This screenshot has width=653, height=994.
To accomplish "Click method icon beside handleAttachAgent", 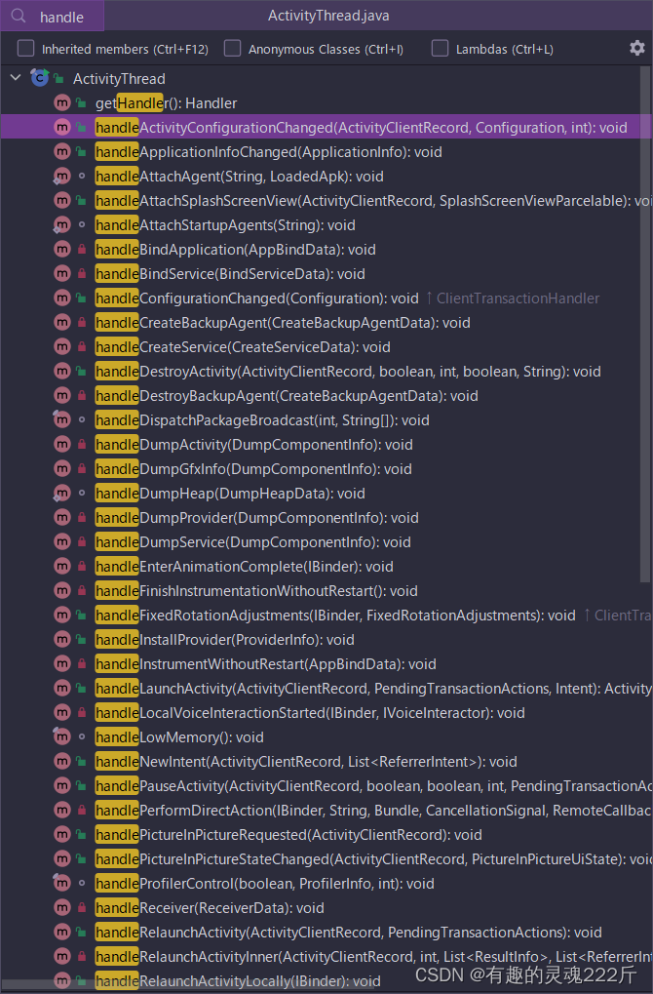I will (x=62, y=177).
